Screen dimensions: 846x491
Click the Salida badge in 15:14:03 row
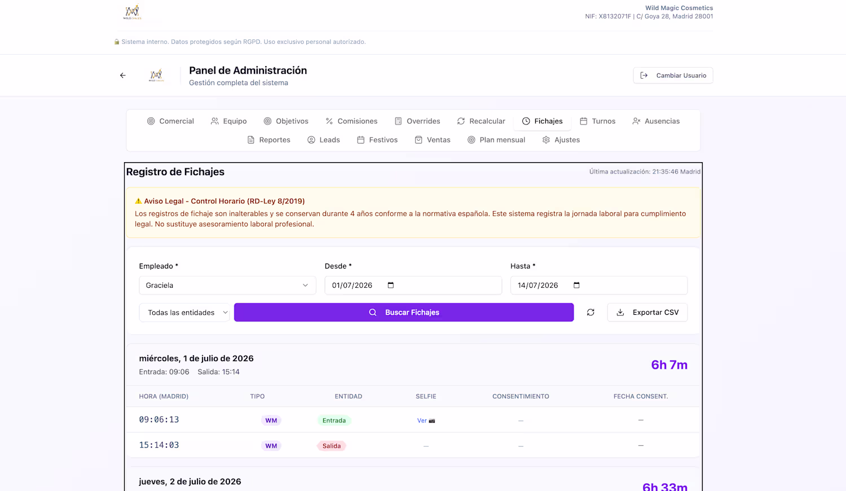click(332, 446)
